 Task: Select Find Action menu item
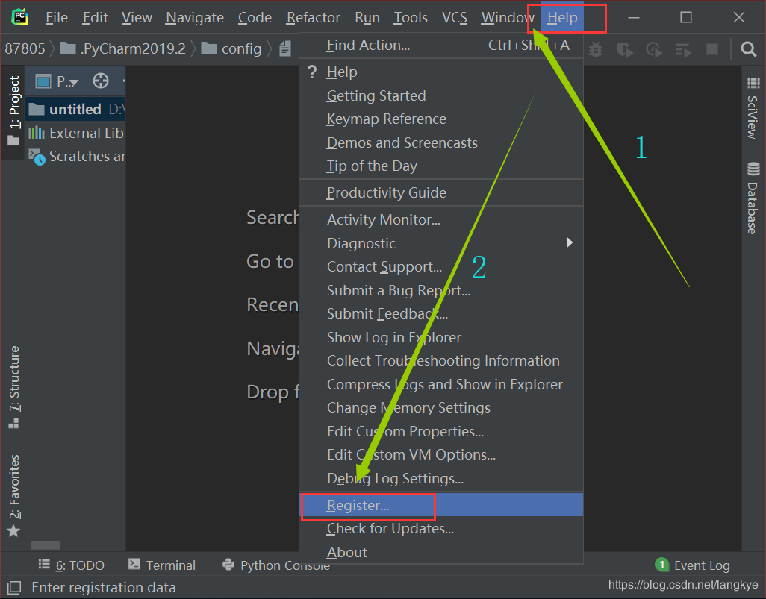[441, 46]
